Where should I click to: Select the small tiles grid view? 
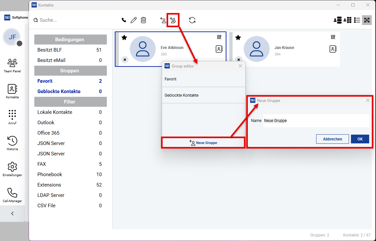(x=367, y=20)
